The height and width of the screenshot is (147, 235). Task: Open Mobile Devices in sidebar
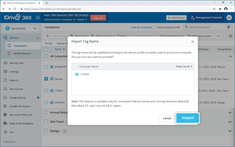22,54
